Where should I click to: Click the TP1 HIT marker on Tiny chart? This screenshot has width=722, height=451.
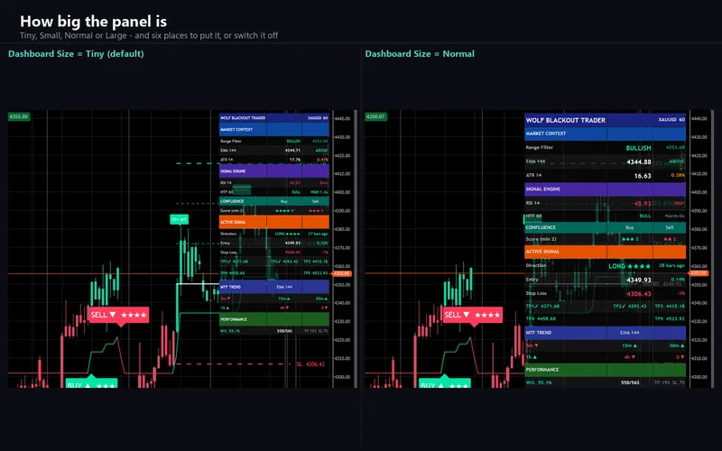click(x=179, y=220)
